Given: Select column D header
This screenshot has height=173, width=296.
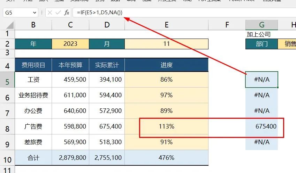Looking at the screenshot, I should [107, 25].
